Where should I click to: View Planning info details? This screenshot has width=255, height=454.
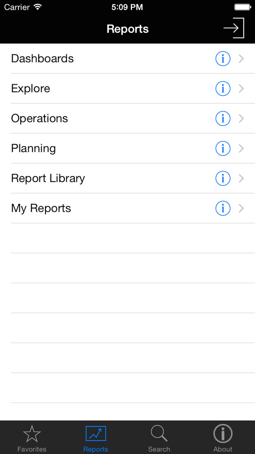223,149
